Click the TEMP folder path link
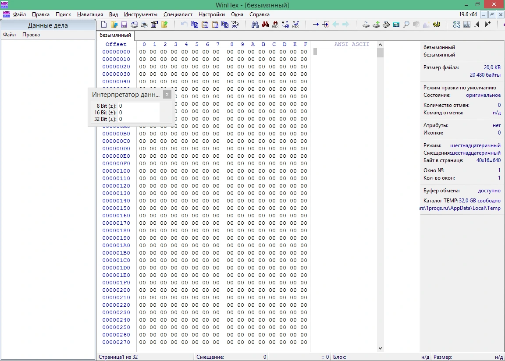The height and width of the screenshot is (361, 505). [461, 208]
